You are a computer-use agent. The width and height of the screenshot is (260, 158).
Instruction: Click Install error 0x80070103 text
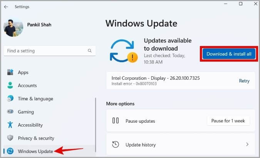tap(134, 84)
